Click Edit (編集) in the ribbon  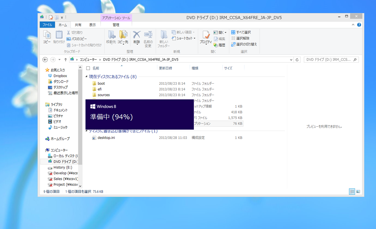pyautogui.click(x=220, y=39)
